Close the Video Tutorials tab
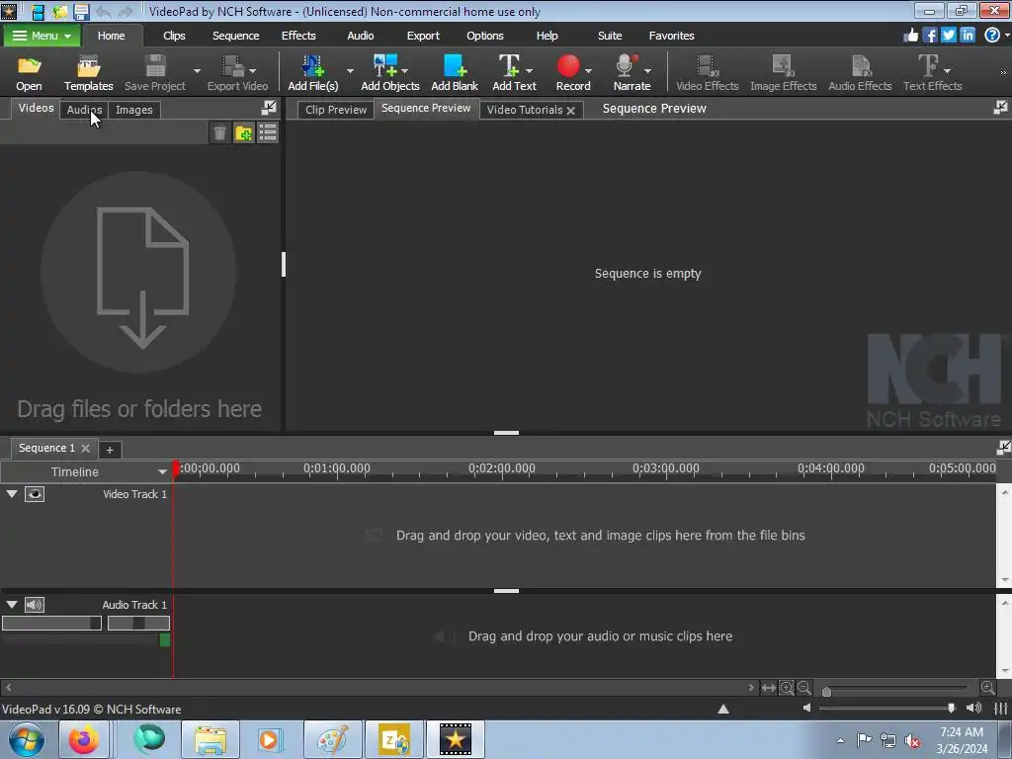 570,111
